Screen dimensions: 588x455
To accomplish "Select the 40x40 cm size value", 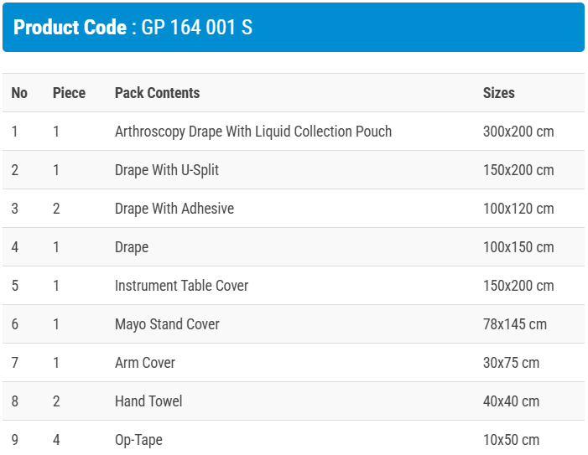I will pos(511,401).
